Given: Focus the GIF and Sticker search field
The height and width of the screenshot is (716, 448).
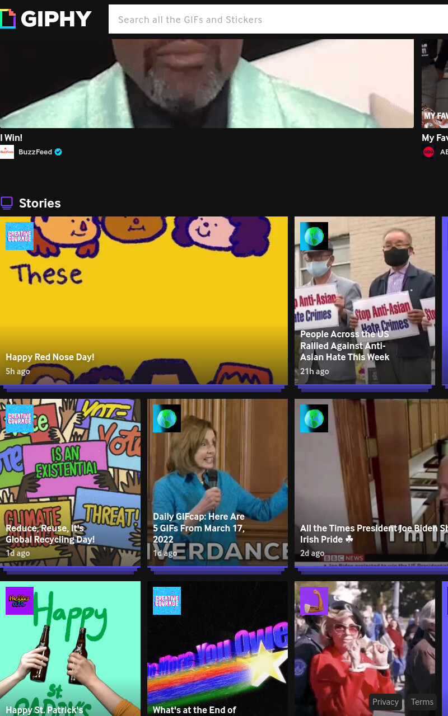Looking at the screenshot, I should coord(278,20).
